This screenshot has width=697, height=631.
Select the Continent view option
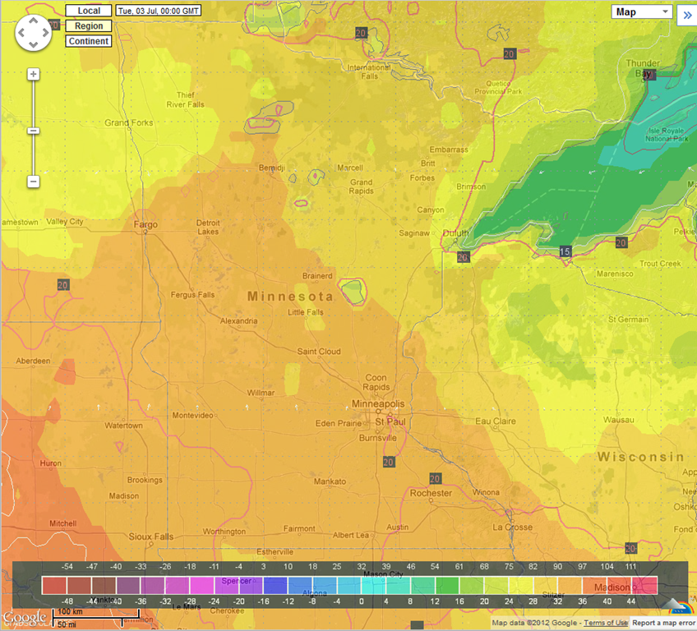89,41
